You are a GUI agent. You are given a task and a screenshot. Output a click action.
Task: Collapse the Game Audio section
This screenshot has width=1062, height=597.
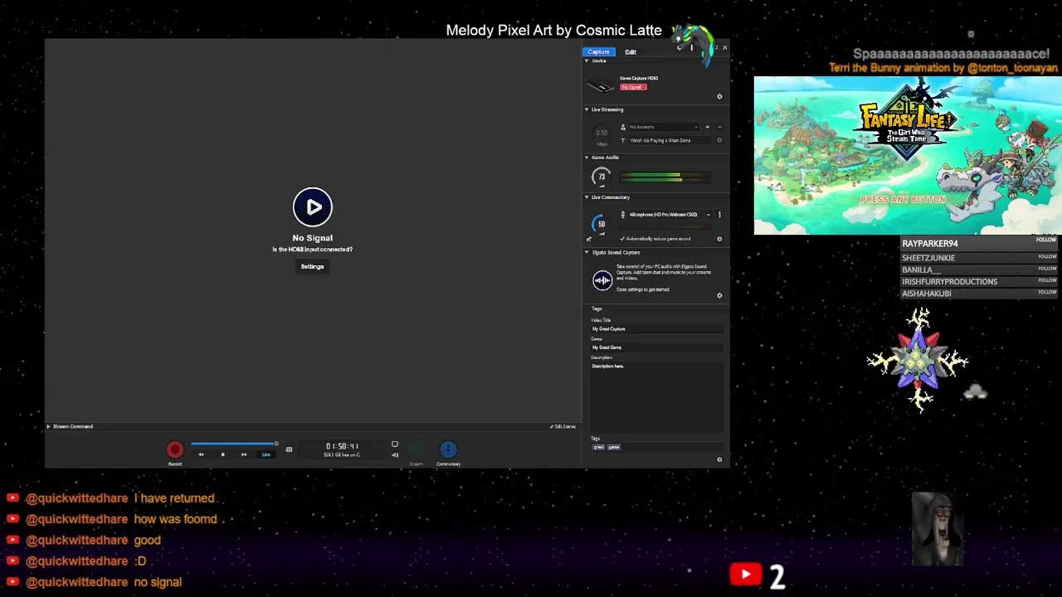587,158
